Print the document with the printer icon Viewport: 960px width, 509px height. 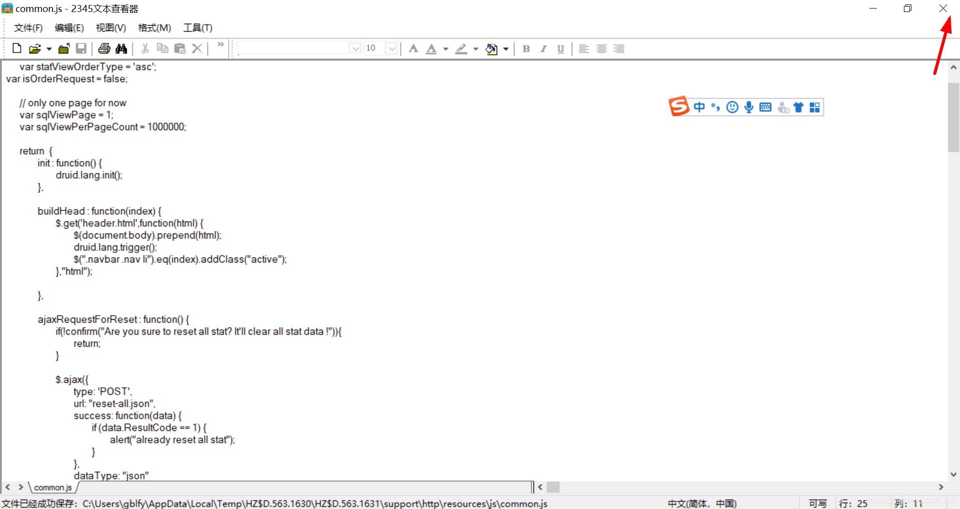click(x=104, y=49)
